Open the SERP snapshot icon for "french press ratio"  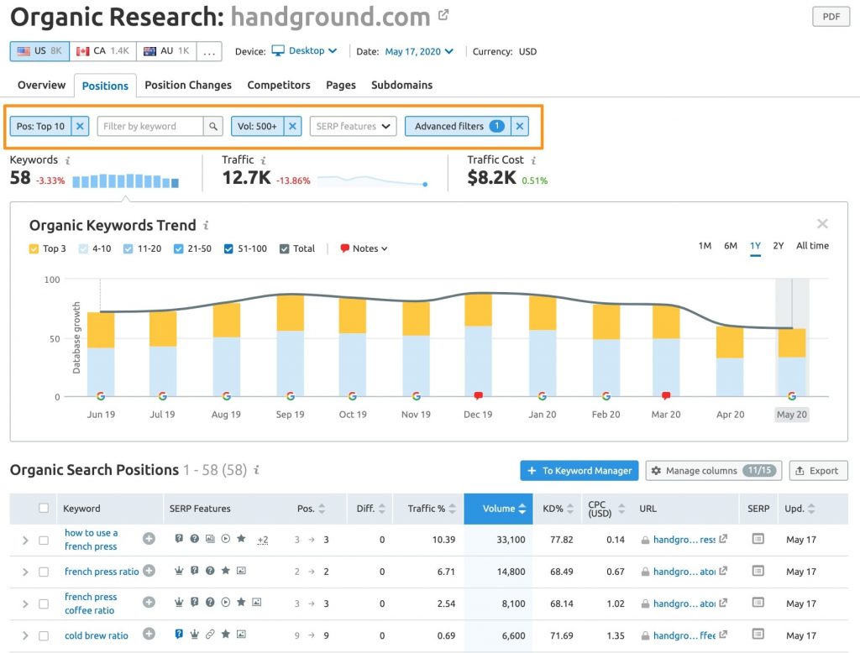click(x=758, y=571)
